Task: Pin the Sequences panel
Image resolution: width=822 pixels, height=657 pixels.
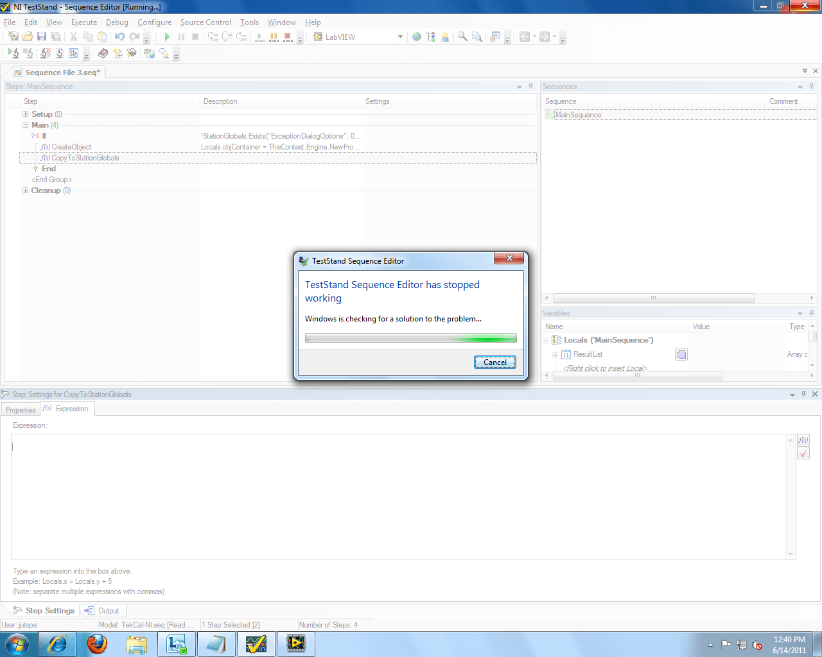Action: coord(811,86)
